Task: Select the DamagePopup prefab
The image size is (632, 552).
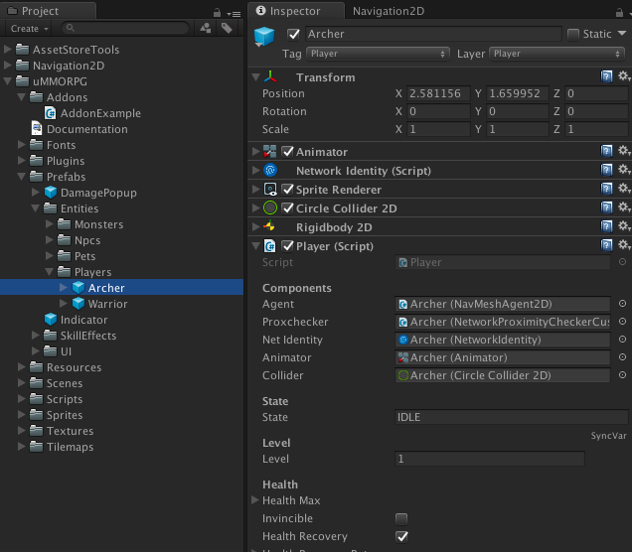Action: pyautogui.click(x=90, y=193)
